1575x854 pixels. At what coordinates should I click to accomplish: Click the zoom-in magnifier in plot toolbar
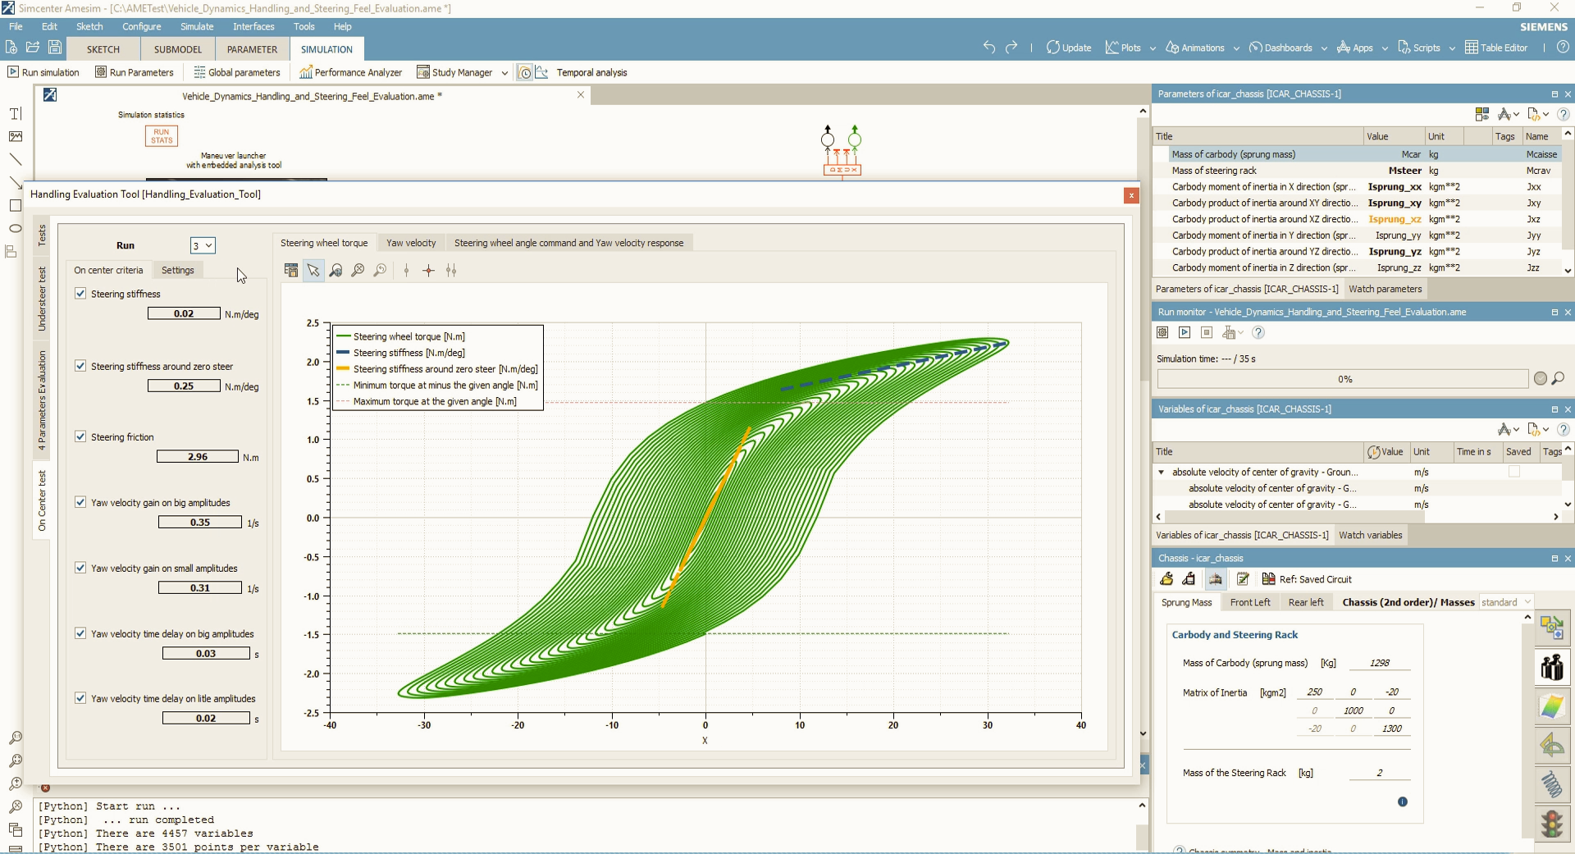click(358, 271)
